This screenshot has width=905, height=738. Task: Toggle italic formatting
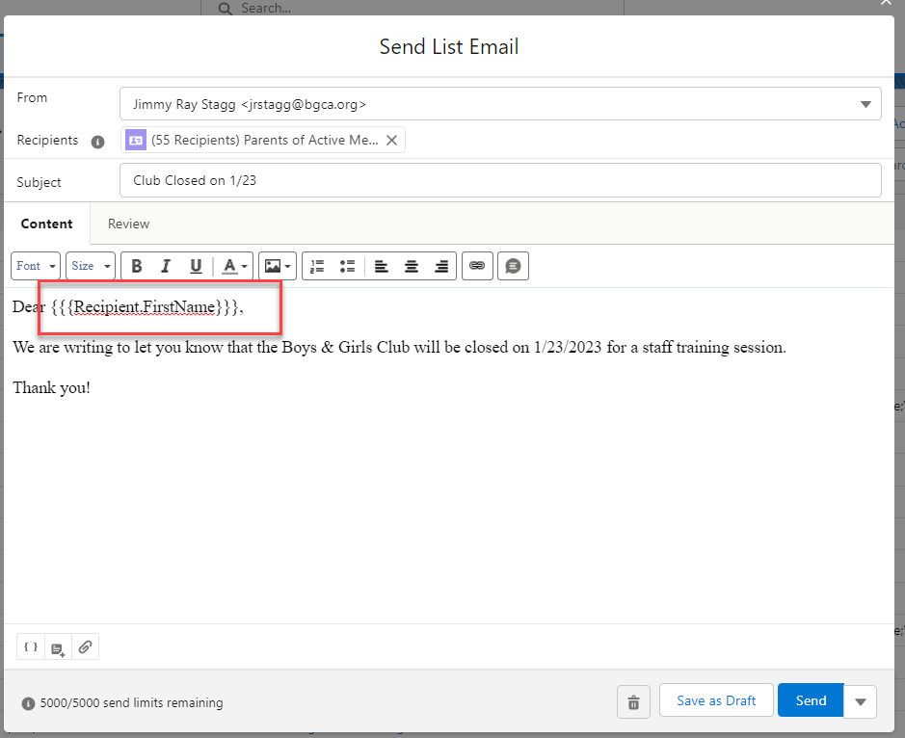(166, 266)
